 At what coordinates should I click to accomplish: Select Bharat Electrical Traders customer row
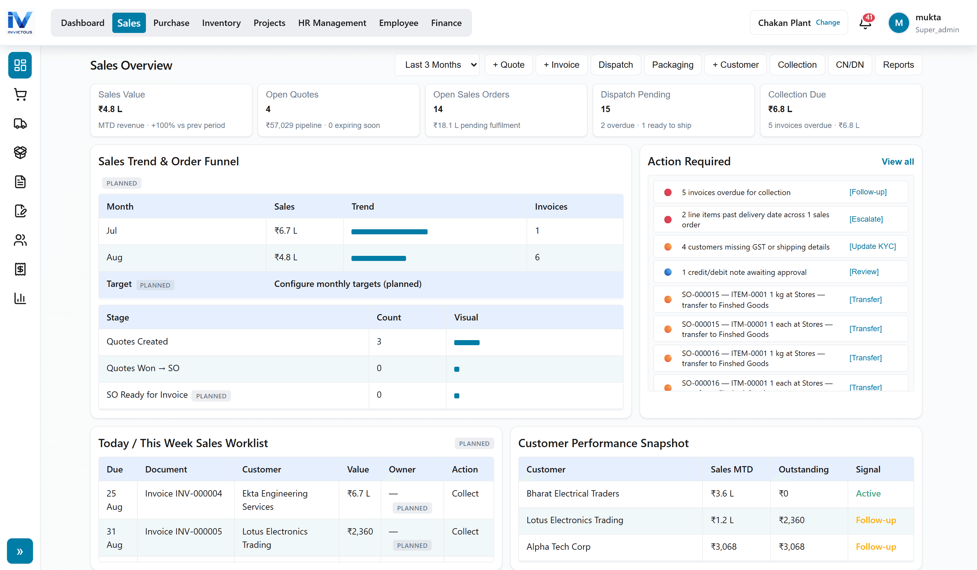[x=716, y=493]
